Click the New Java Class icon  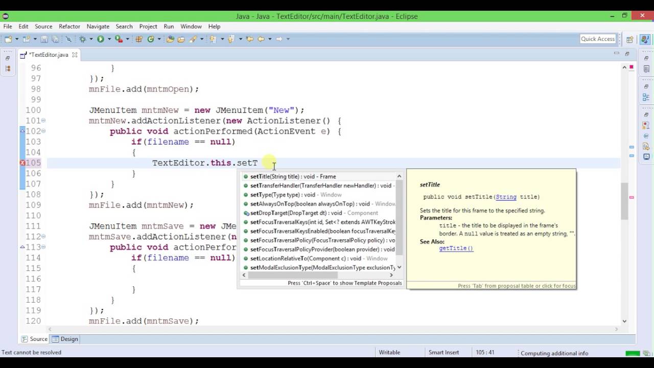coord(151,39)
